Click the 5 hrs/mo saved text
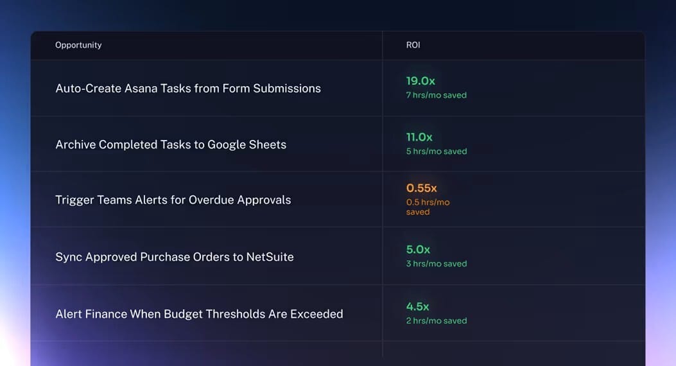 [437, 152]
